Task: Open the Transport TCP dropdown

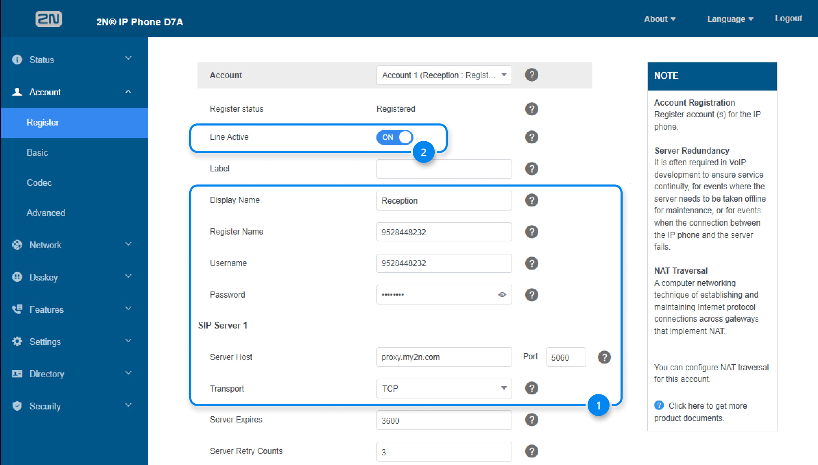Action: pos(444,389)
